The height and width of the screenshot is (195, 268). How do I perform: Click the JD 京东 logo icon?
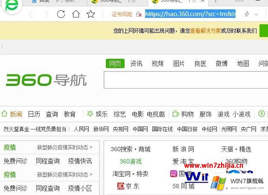120,186
